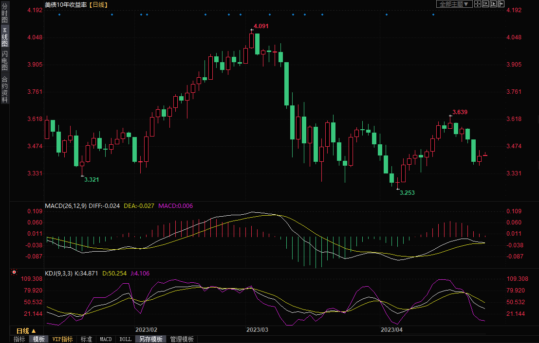Click the red KDJ settings icon
The height and width of the screenshot is (343, 539).
pyautogui.click(x=14, y=273)
